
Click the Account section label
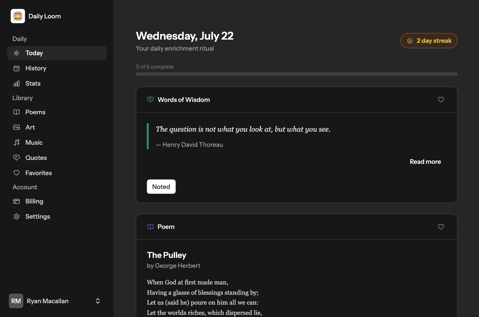click(x=25, y=187)
